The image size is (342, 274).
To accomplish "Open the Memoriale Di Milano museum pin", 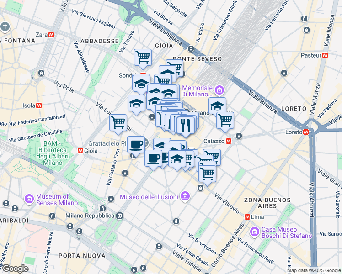I will 219,90.
